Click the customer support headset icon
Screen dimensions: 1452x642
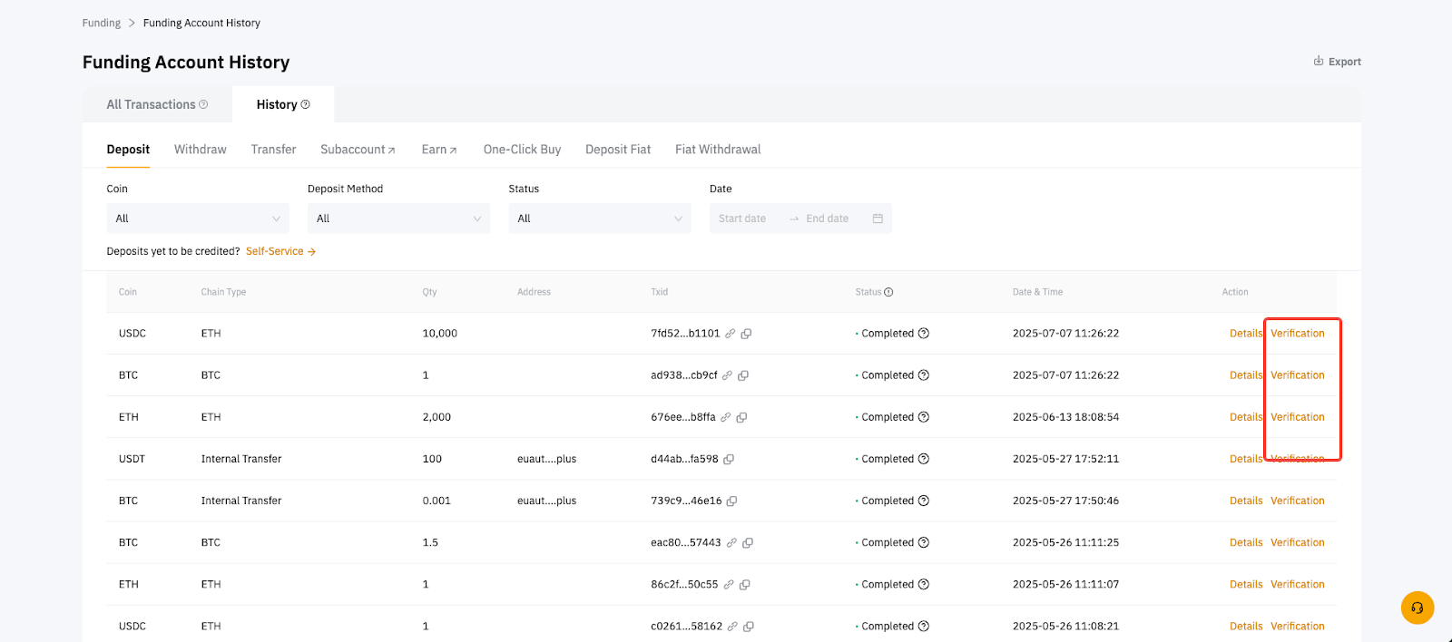[x=1417, y=608]
